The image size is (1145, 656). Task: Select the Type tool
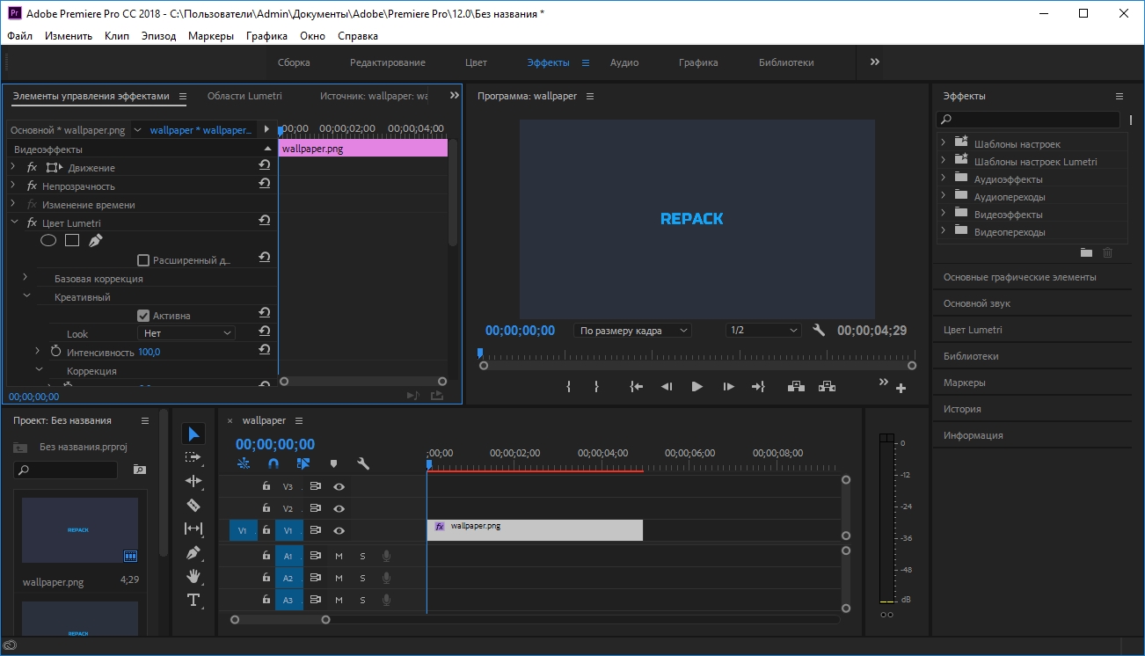tap(193, 601)
